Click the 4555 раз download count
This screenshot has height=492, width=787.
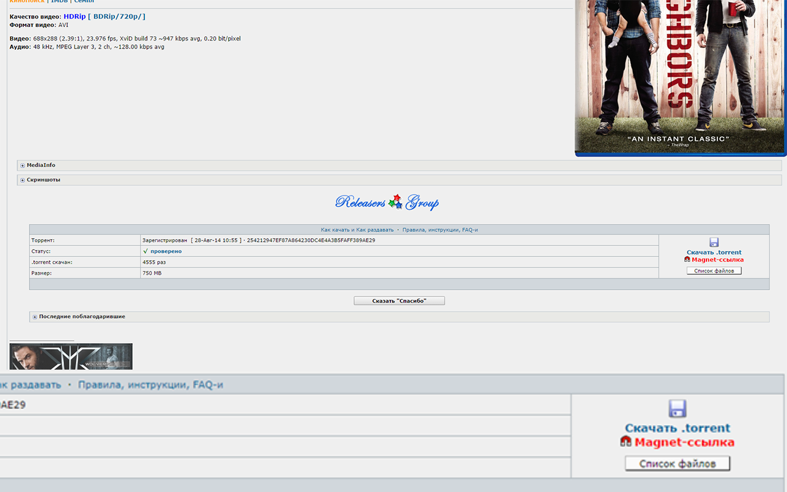pos(154,262)
